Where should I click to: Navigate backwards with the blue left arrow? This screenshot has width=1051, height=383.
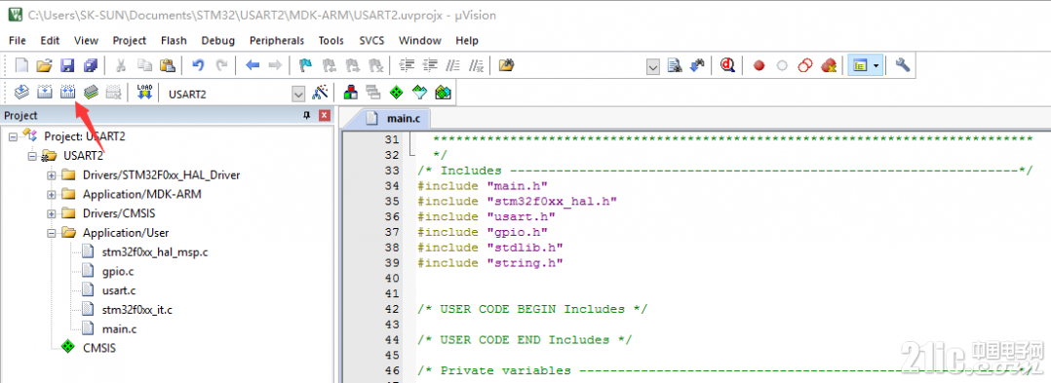[252, 65]
